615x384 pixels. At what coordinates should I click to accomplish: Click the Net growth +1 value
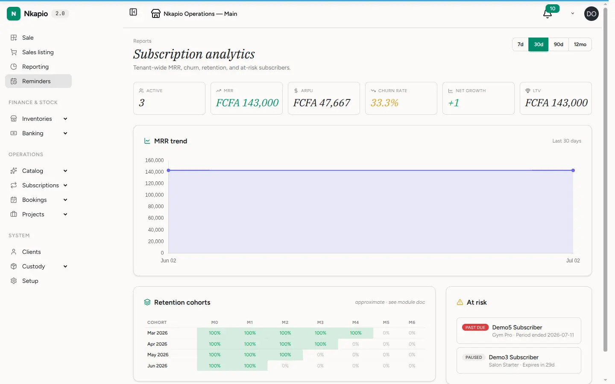[x=454, y=103]
